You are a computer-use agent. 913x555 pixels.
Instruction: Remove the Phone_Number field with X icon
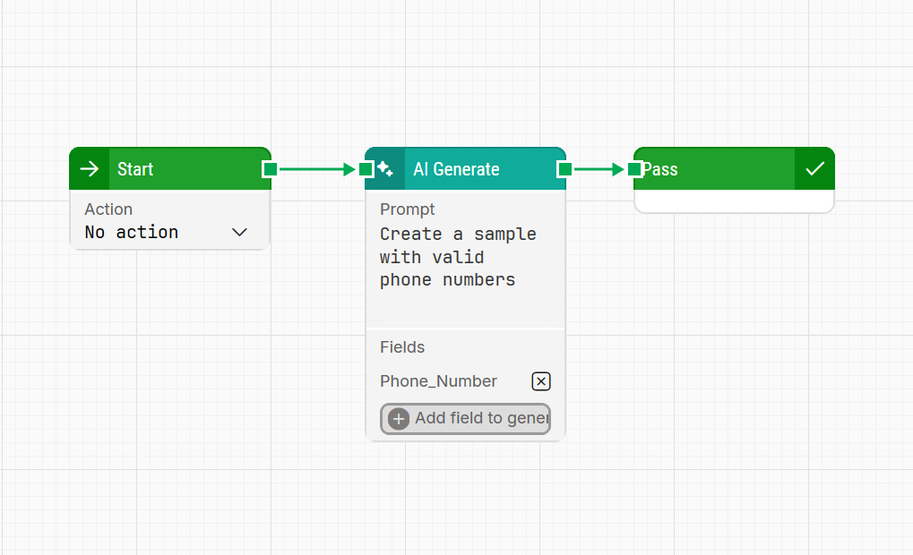pos(541,381)
